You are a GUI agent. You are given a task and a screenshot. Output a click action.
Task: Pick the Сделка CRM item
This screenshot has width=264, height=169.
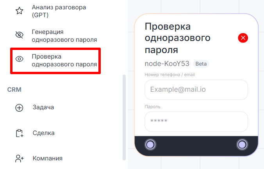[43, 133]
